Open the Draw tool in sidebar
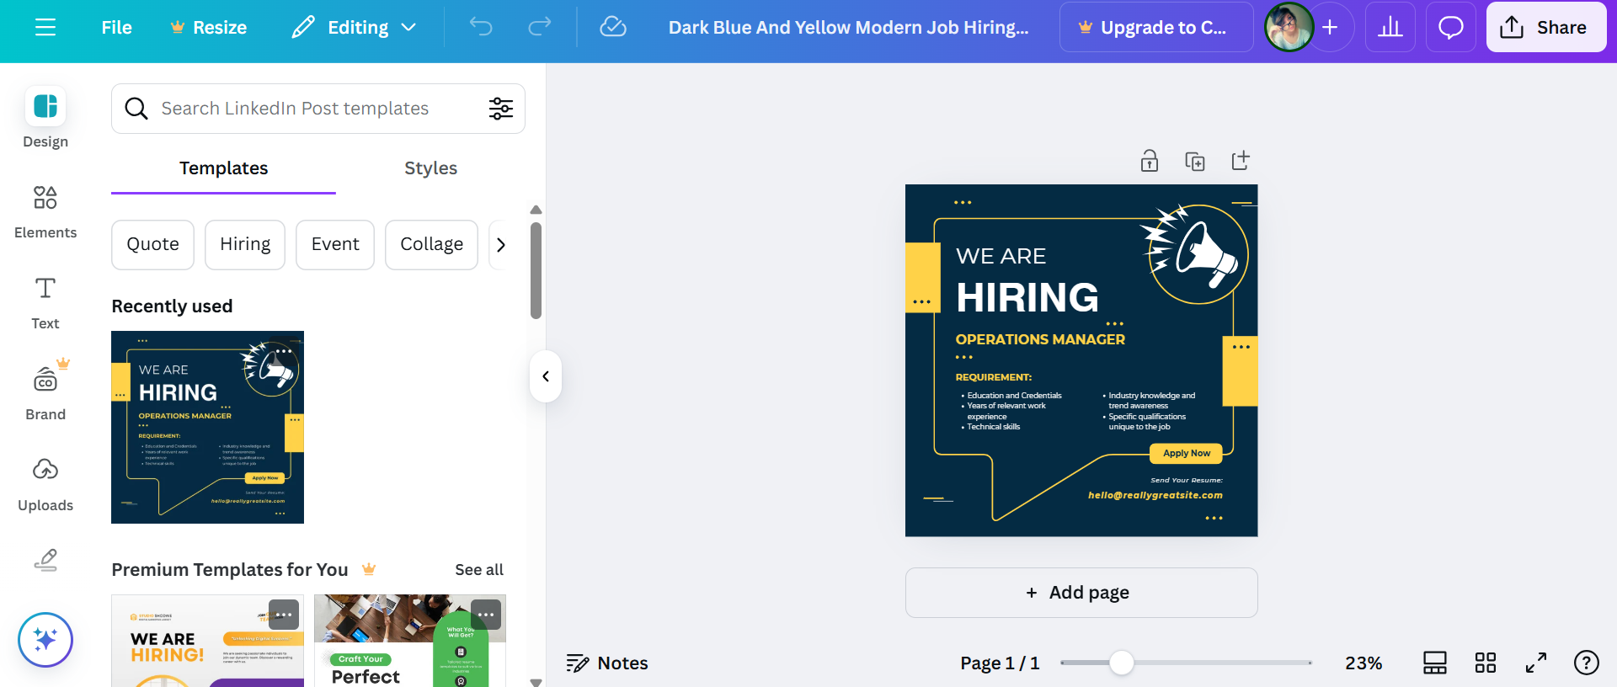The width and height of the screenshot is (1617, 687). (45, 560)
